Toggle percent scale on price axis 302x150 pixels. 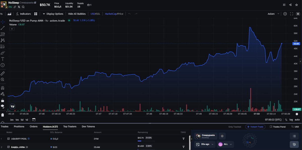point(286,120)
